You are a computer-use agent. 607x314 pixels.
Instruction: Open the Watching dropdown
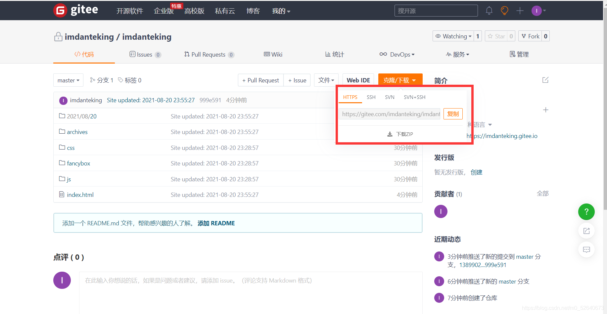click(x=453, y=36)
